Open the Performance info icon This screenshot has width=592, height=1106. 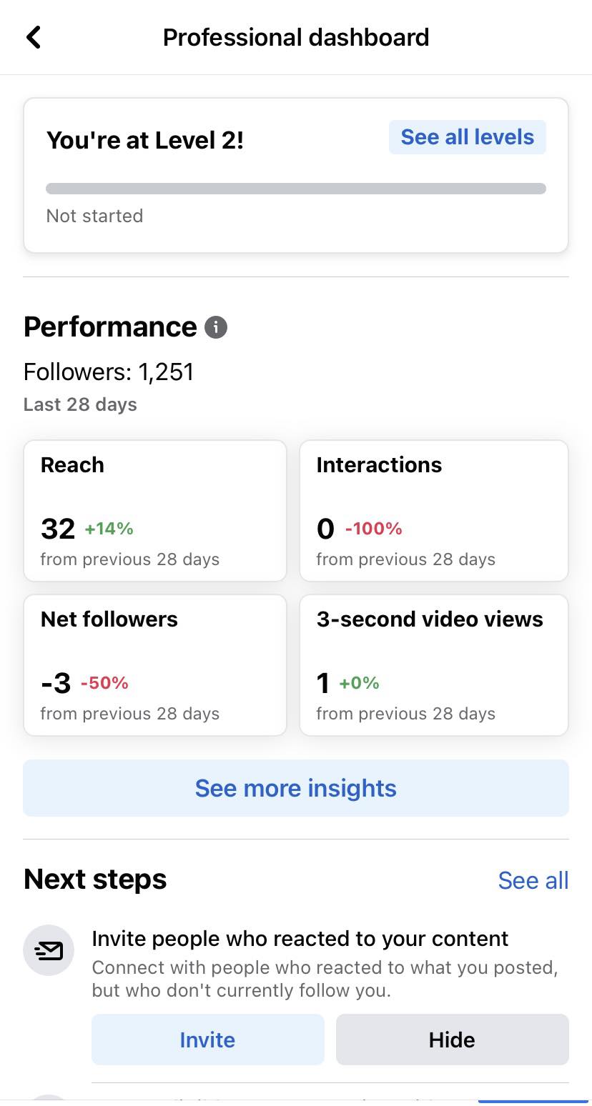[216, 327]
